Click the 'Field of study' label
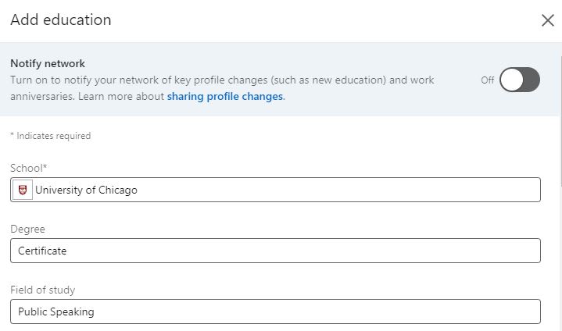 click(42, 290)
